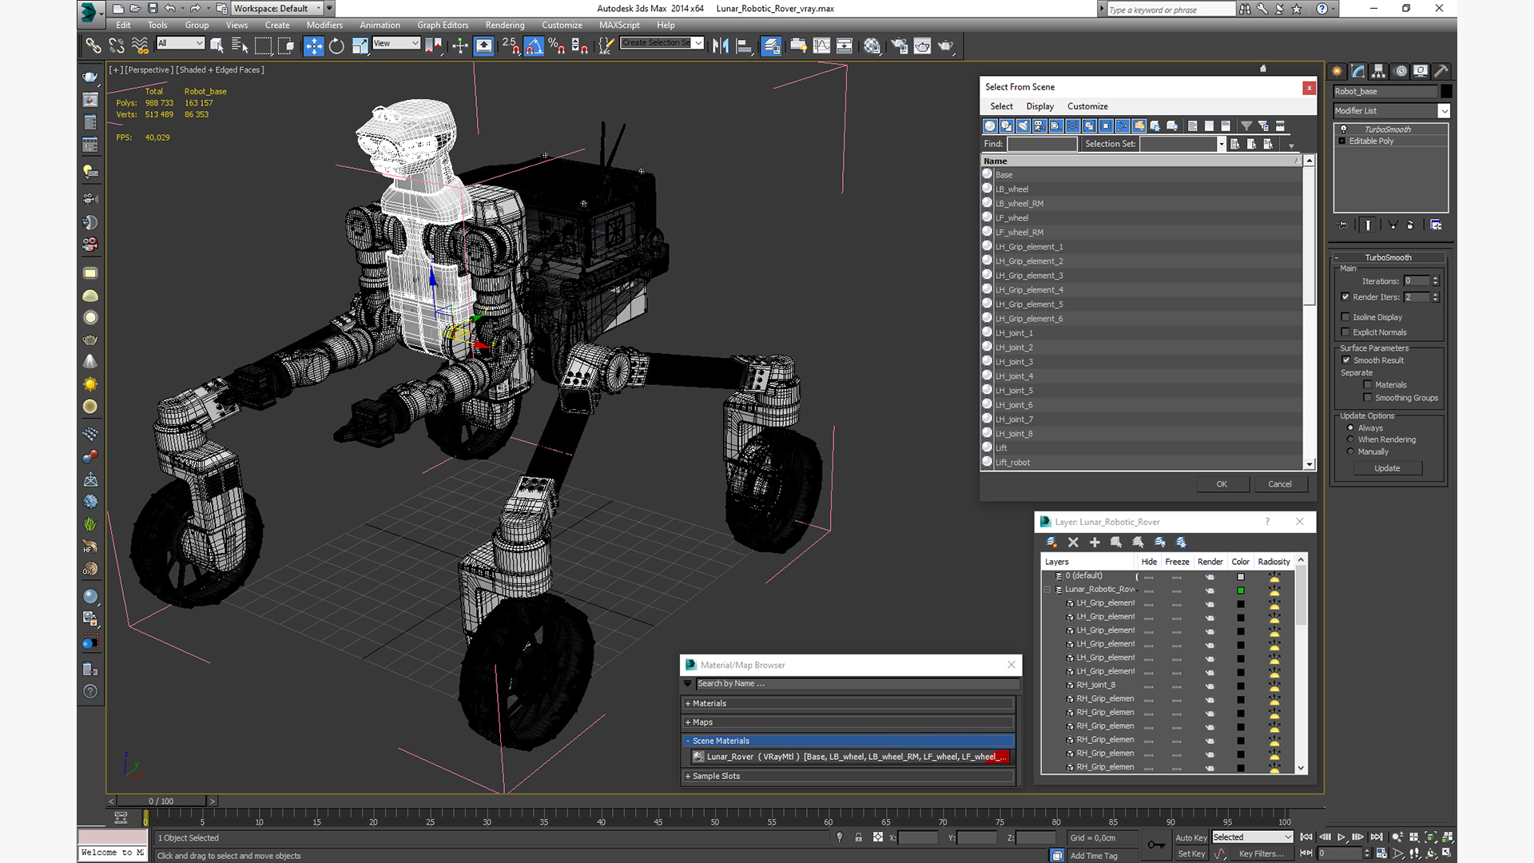The height and width of the screenshot is (863, 1534).
Task: Open the Material Editor icon
Action: [872, 46]
